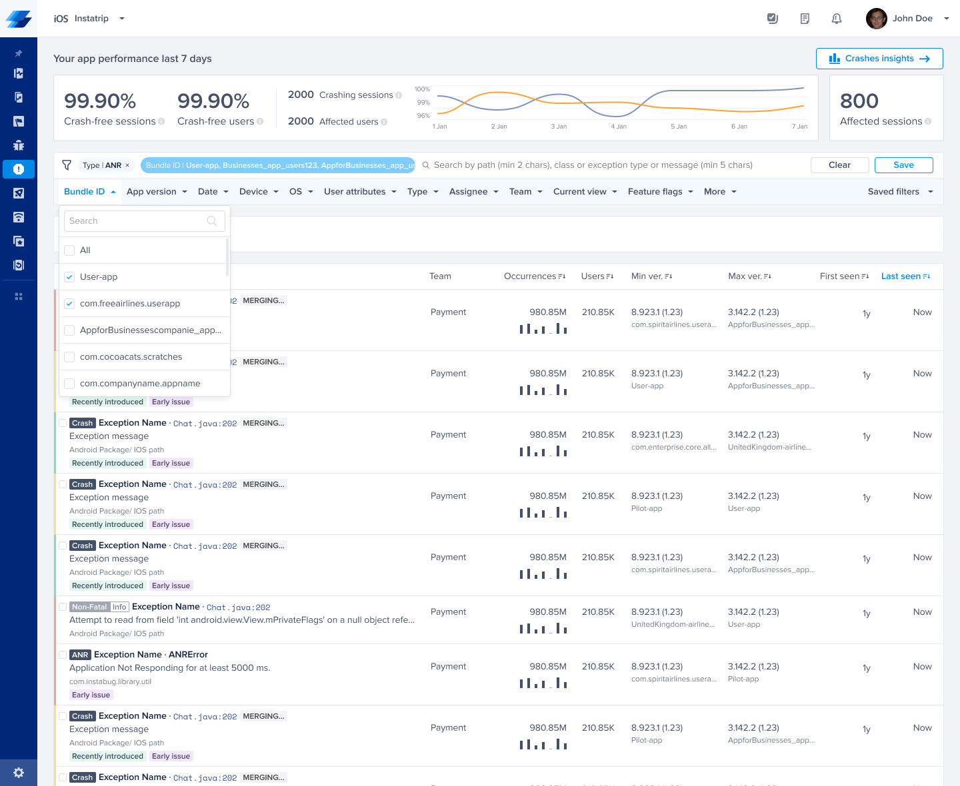
Task: Check the All option in Bundle ID list
Action: pos(69,250)
